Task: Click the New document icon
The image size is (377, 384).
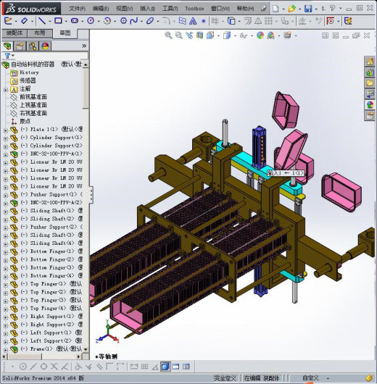Action: (275, 9)
